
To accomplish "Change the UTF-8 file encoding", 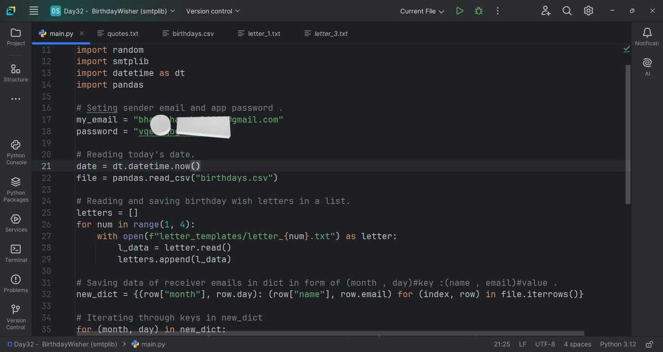I will [x=545, y=344].
